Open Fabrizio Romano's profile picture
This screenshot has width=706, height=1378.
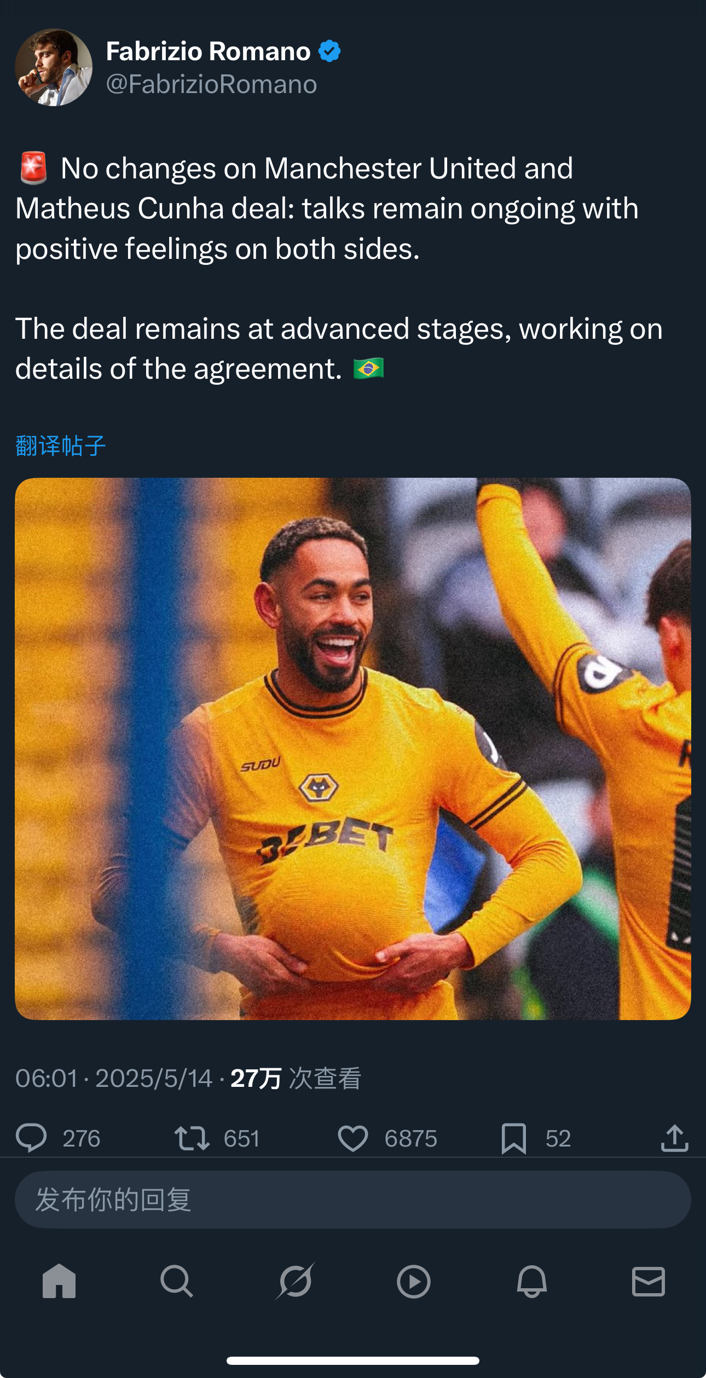[x=54, y=67]
